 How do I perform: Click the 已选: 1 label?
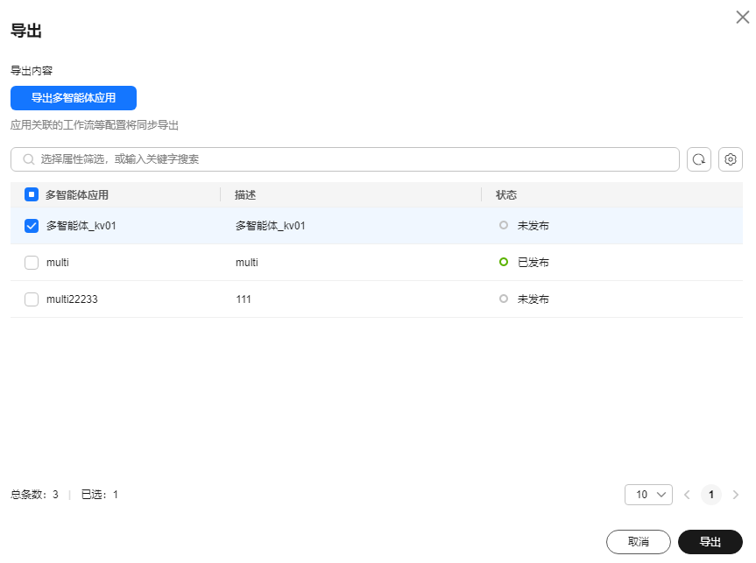coord(99,495)
